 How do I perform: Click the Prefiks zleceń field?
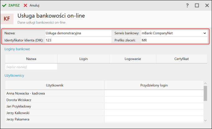pos(174,40)
